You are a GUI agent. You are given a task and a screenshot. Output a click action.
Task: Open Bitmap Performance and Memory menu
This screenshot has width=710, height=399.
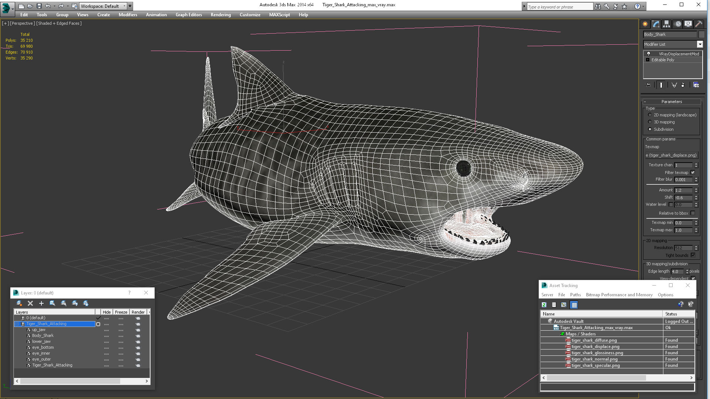619,295
